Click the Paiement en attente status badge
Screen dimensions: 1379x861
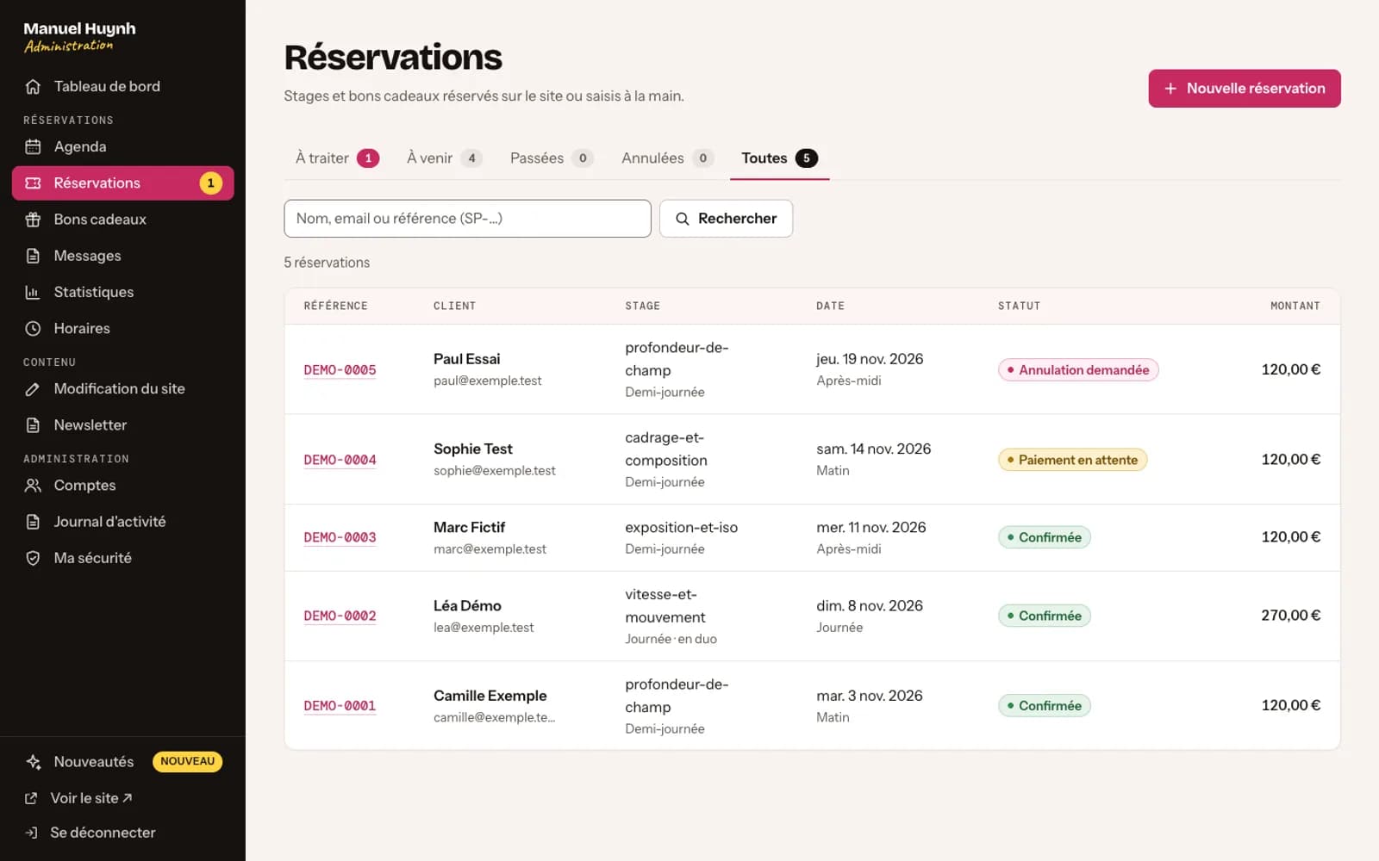pyautogui.click(x=1072, y=460)
